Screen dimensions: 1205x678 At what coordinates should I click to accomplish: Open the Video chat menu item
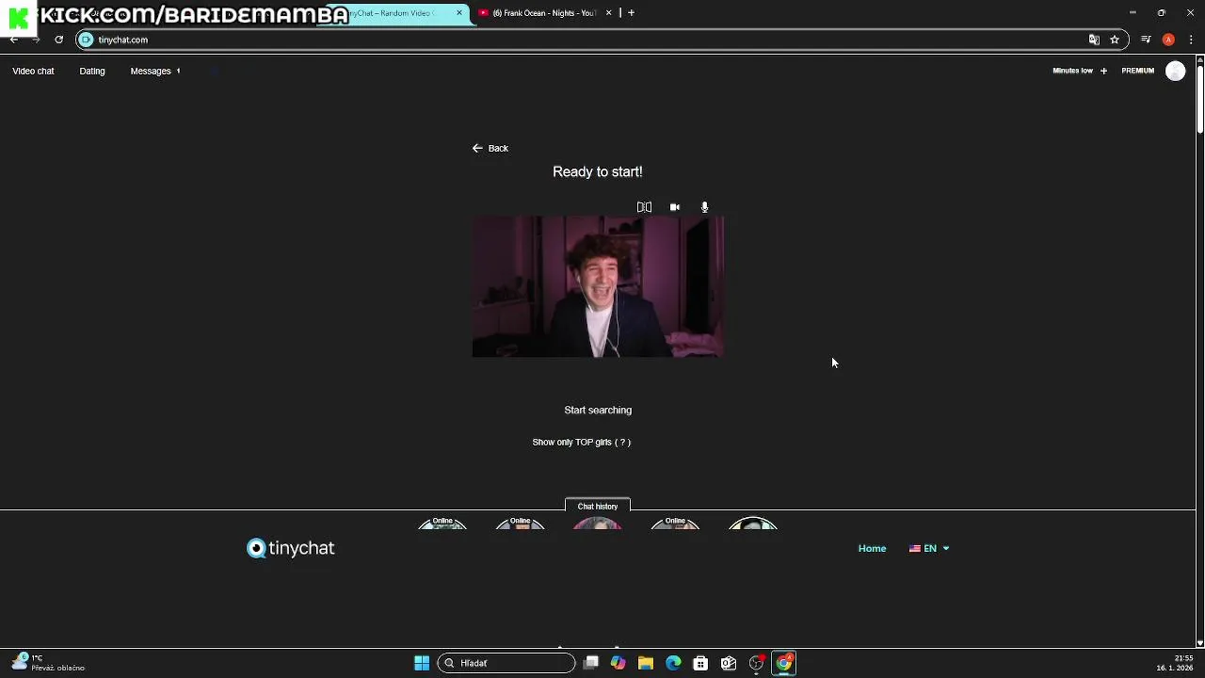pos(33,71)
